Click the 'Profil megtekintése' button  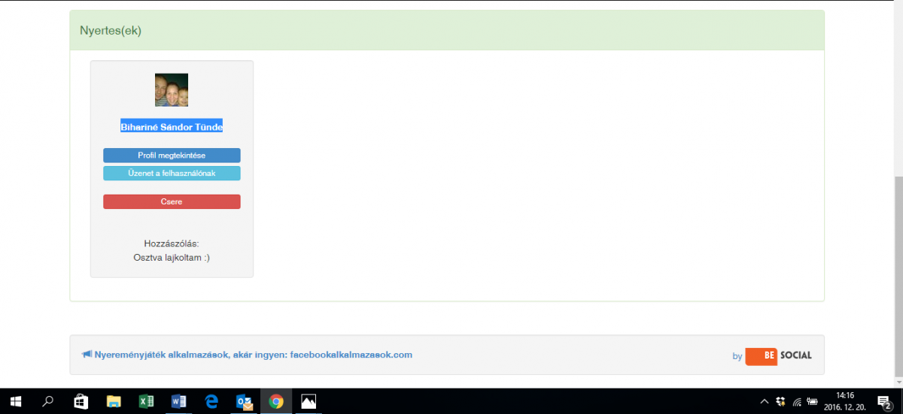pyautogui.click(x=172, y=156)
